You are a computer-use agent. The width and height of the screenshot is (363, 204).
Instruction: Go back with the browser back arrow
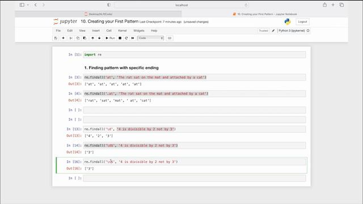[x=35, y=5]
